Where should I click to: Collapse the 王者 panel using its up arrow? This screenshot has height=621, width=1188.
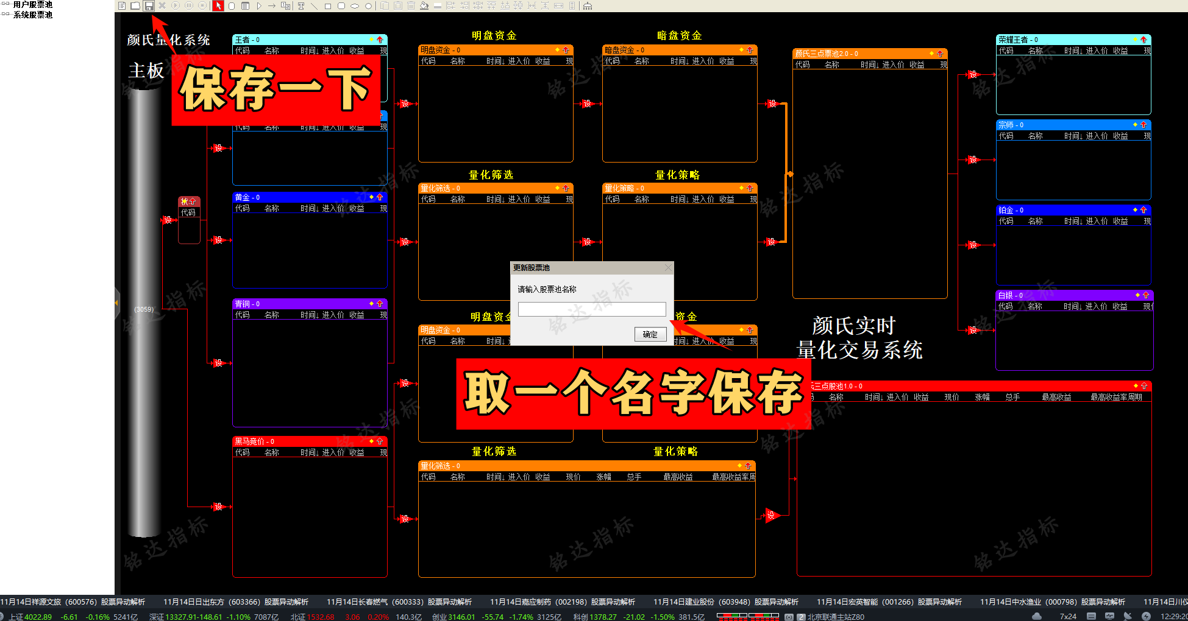click(380, 39)
